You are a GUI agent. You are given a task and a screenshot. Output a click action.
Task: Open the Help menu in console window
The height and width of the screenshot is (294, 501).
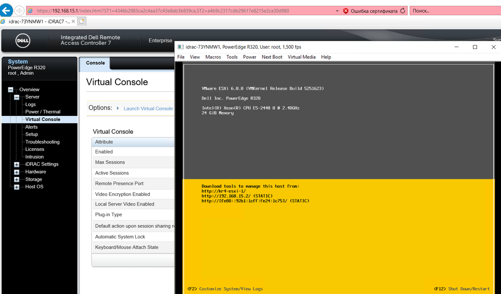click(326, 57)
